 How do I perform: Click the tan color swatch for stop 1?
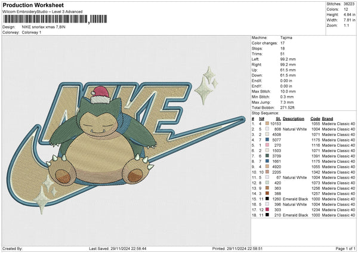coord(268,124)
